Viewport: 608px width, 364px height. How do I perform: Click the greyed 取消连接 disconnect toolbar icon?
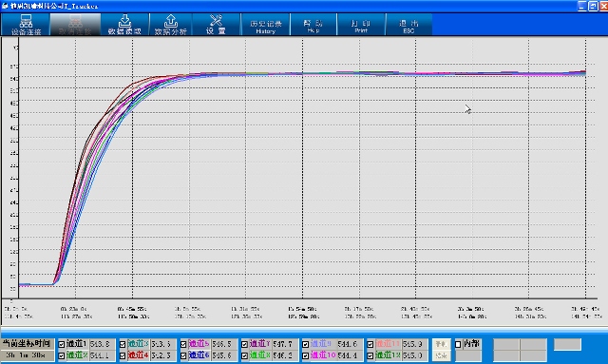coord(75,25)
